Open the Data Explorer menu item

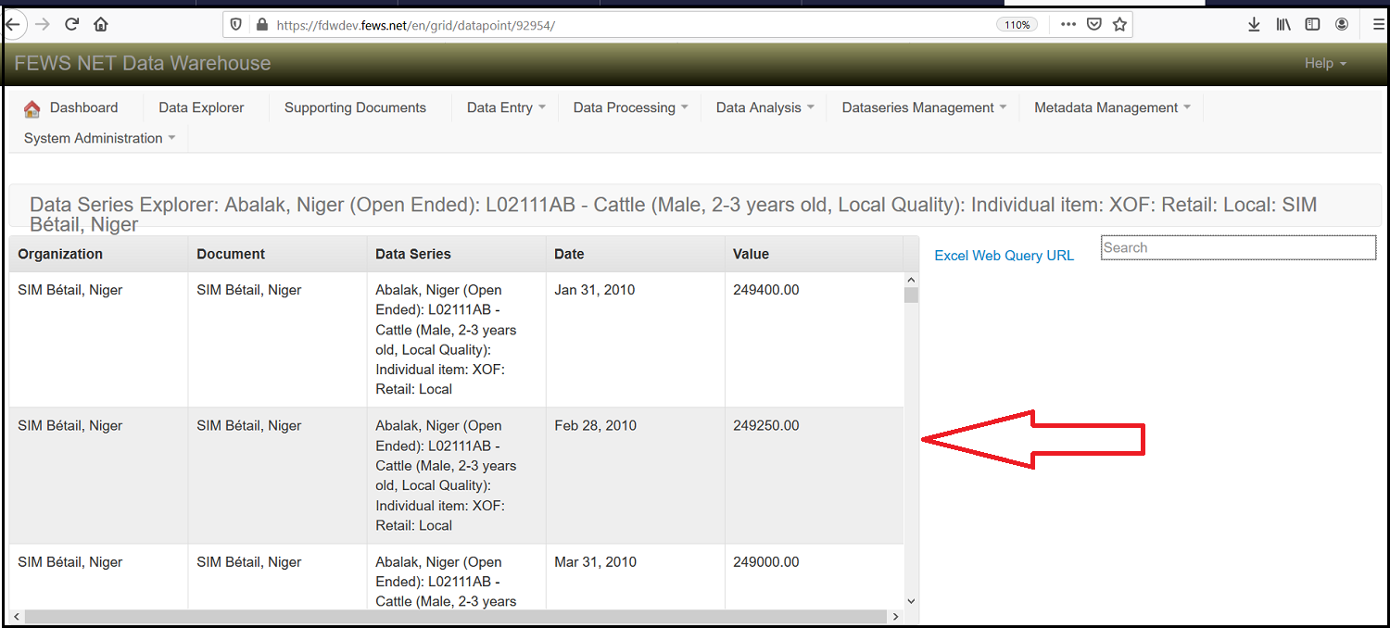tap(201, 107)
